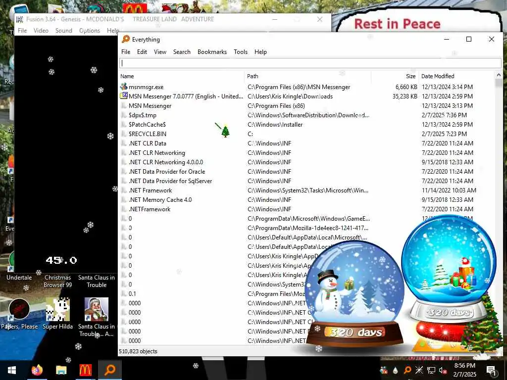This screenshot has height=380, width=507.
Task: Sort results by Name column header
Action: click(x=182, y=76)
